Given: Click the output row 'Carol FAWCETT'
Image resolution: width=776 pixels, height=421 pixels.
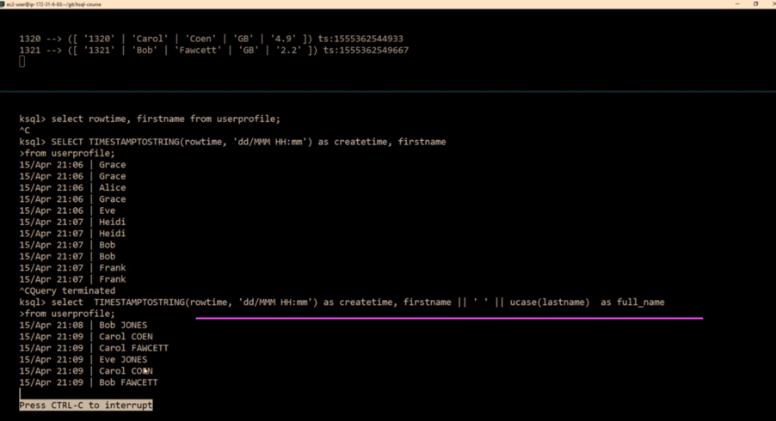Looking at the screenshot, I should point(94,348).
